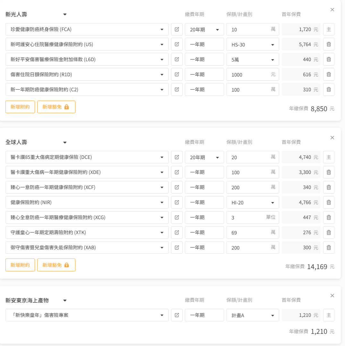This screenshot has height=346, width=345.
Task: Delete the C2 rider row
Action: point(329,89)
